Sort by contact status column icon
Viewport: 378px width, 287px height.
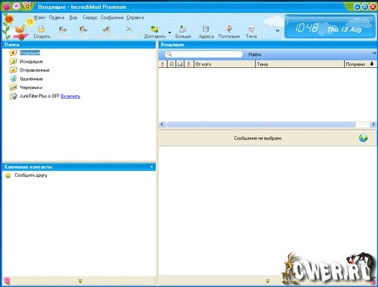tap(188, 64)
